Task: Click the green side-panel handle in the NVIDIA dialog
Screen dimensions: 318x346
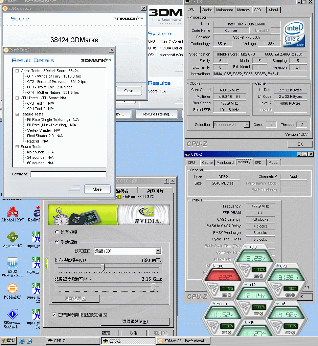Action: click(x=46, y=263)
